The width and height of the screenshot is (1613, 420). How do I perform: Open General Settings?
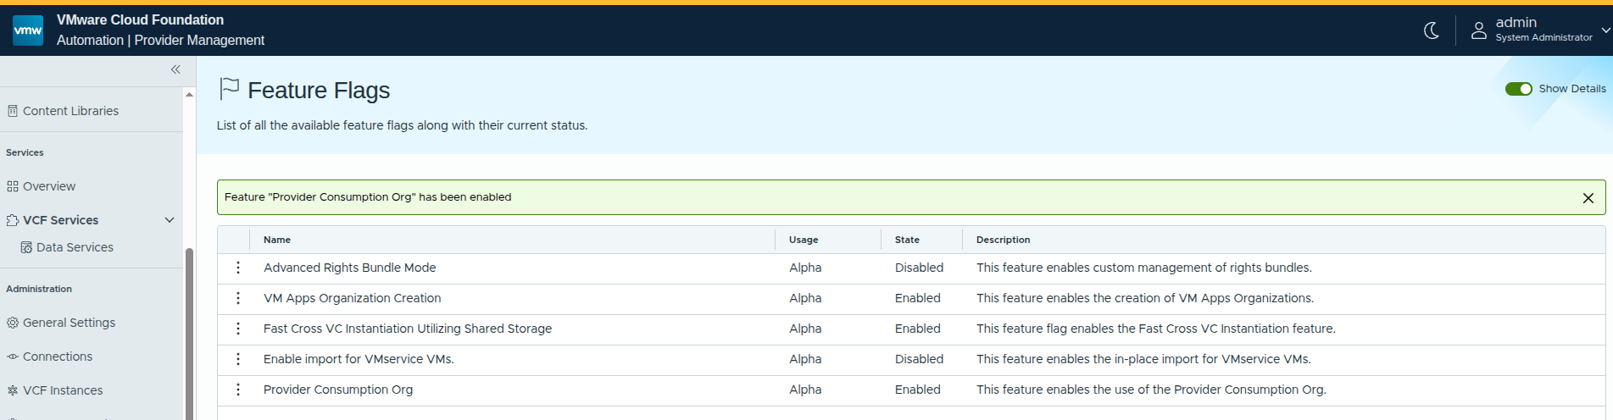point(69,323)
